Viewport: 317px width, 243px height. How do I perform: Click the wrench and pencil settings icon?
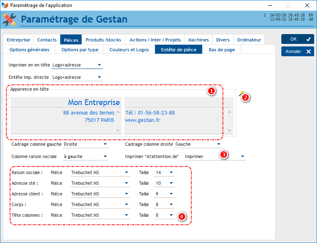coord(9,19)
